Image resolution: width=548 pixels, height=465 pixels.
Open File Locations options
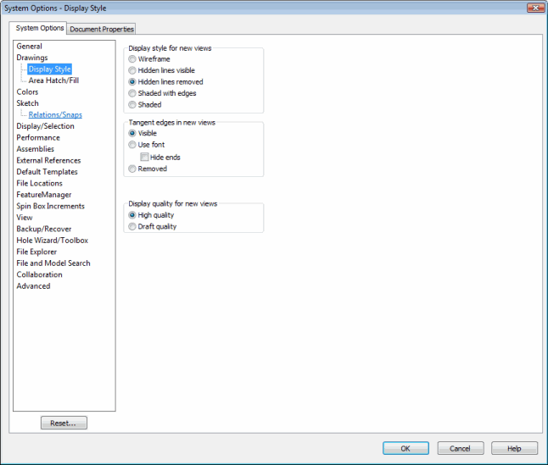40,183
